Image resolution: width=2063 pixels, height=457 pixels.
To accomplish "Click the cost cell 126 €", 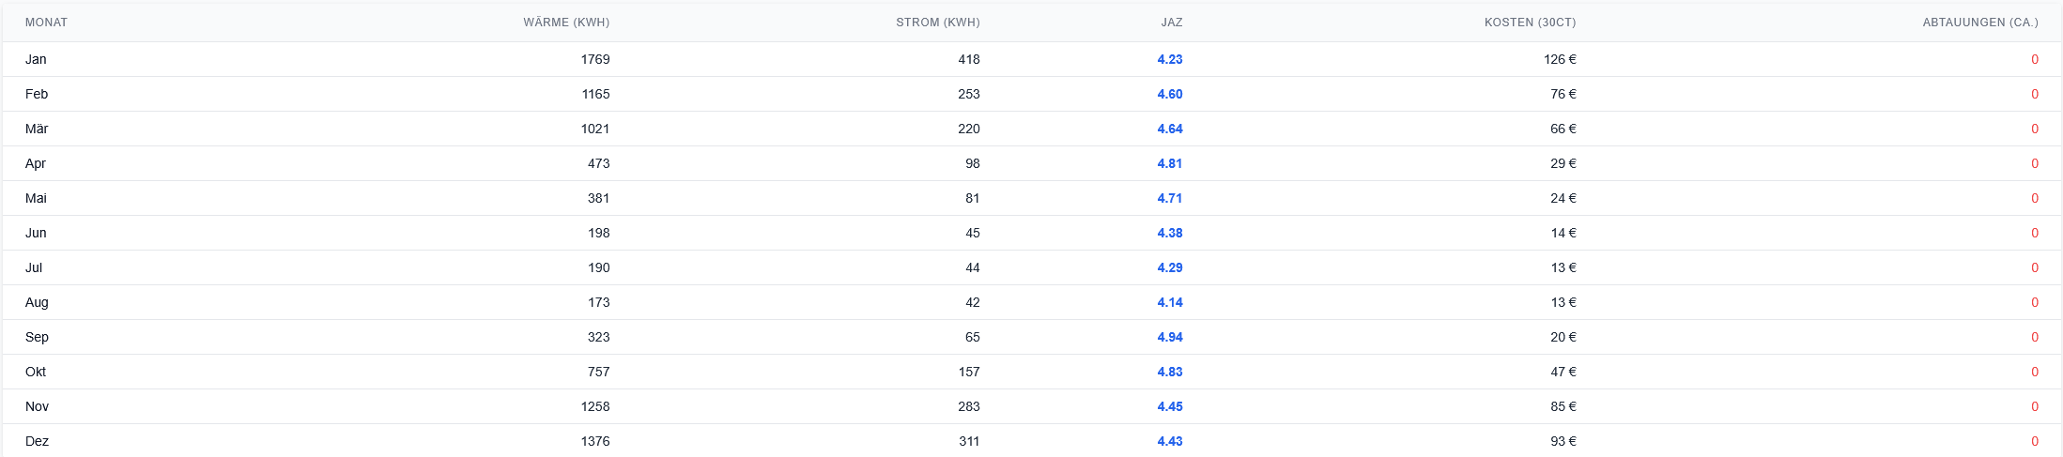I will point(1559,59).
